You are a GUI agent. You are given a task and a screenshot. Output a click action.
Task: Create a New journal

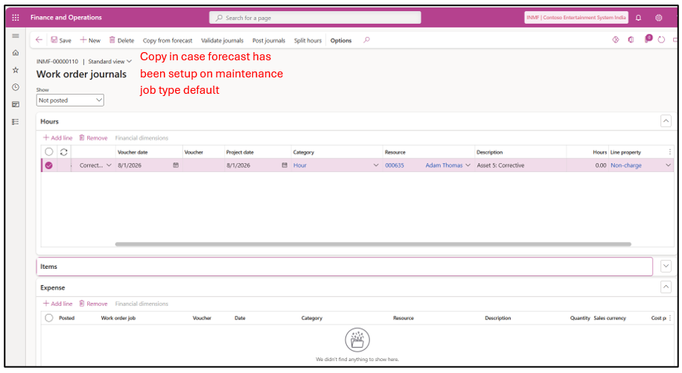tap(90, 40)
